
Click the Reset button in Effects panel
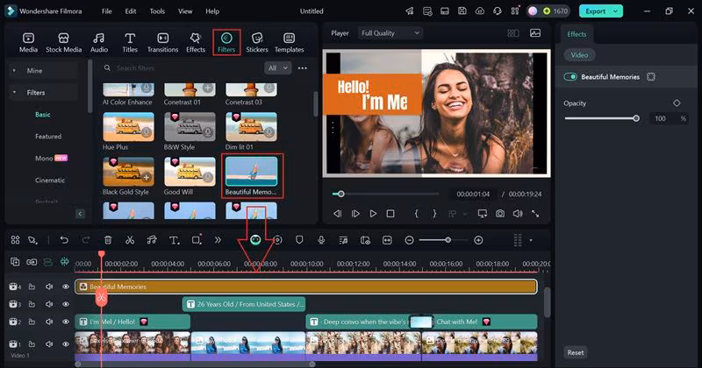[576, 352]
